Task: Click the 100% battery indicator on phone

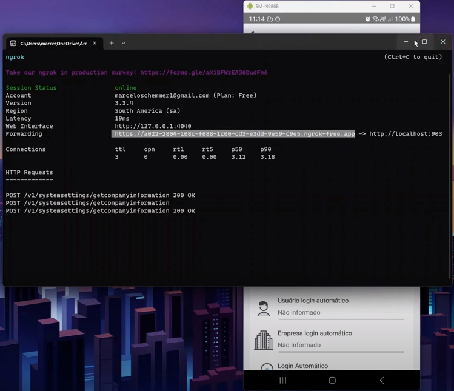Action: coord(405,19)
